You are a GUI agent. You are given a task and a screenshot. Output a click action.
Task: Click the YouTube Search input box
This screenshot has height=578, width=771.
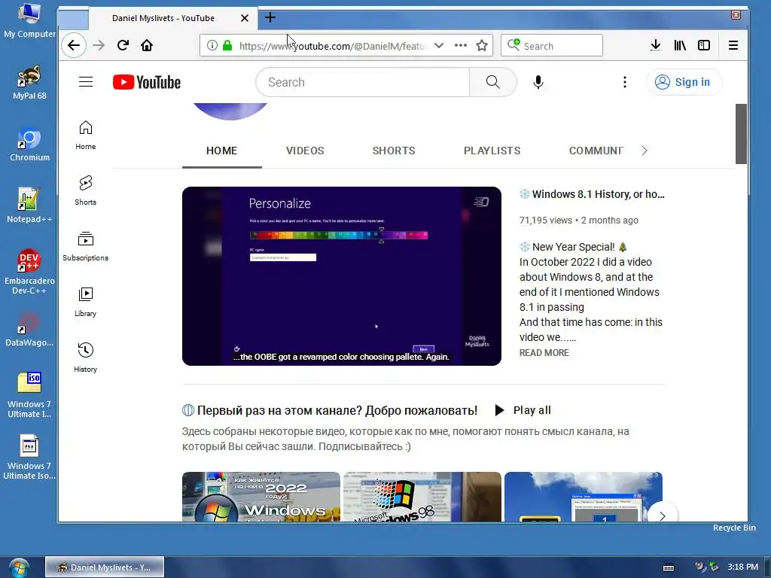[x=363, y=82]
